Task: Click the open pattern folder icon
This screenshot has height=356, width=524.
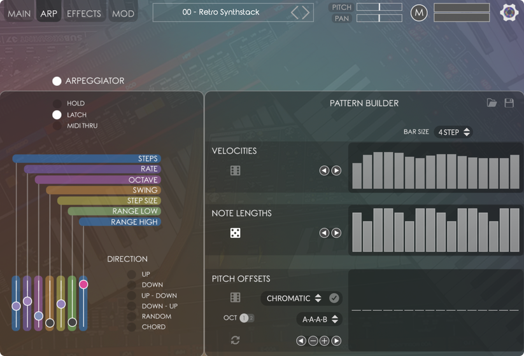Action: pyautogui.click(x=492, y=103)
